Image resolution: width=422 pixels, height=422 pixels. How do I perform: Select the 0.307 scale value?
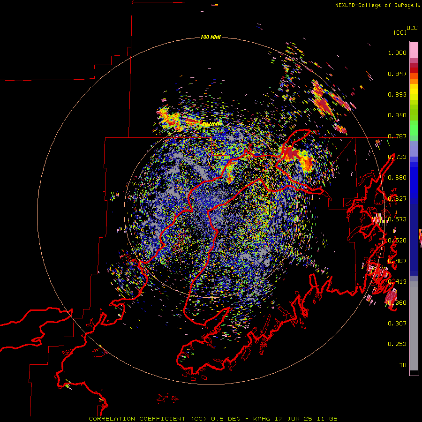[x=397, y=324]
